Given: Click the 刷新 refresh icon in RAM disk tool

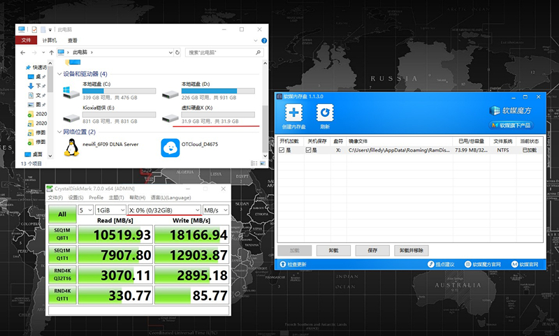Looking at the screenshot, I should 325,113.
